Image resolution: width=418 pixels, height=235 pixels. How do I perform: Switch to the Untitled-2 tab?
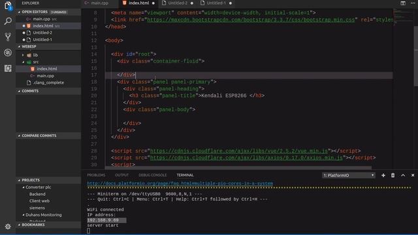[178, 3]
